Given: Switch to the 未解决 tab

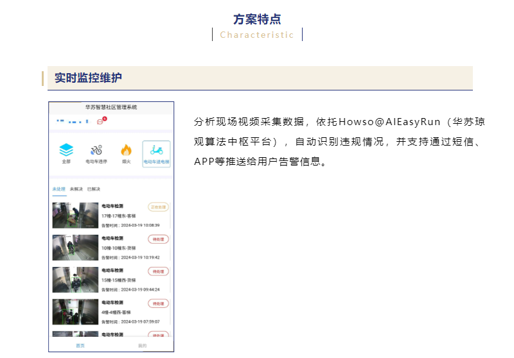Looking at the screenshot, I should (76, 189).
